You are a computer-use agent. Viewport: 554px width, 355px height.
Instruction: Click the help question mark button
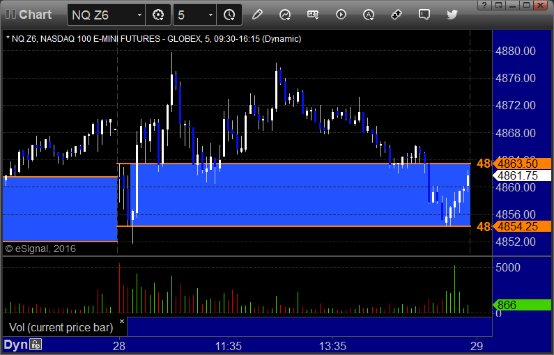484,5
